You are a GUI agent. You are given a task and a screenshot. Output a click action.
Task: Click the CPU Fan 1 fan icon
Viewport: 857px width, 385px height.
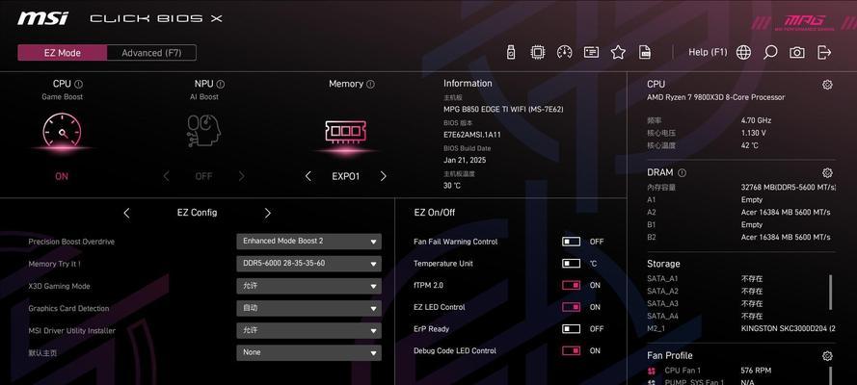[652, 371]
